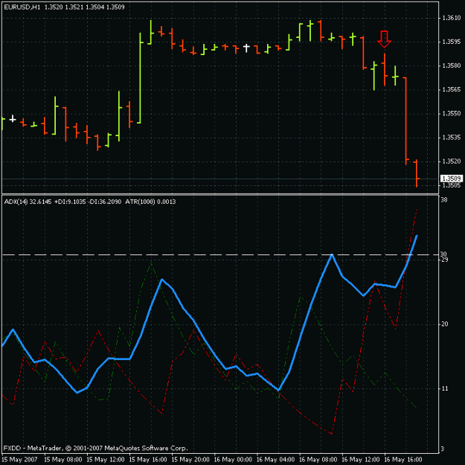Click the current price tag 1.3509

click(452, 179)
